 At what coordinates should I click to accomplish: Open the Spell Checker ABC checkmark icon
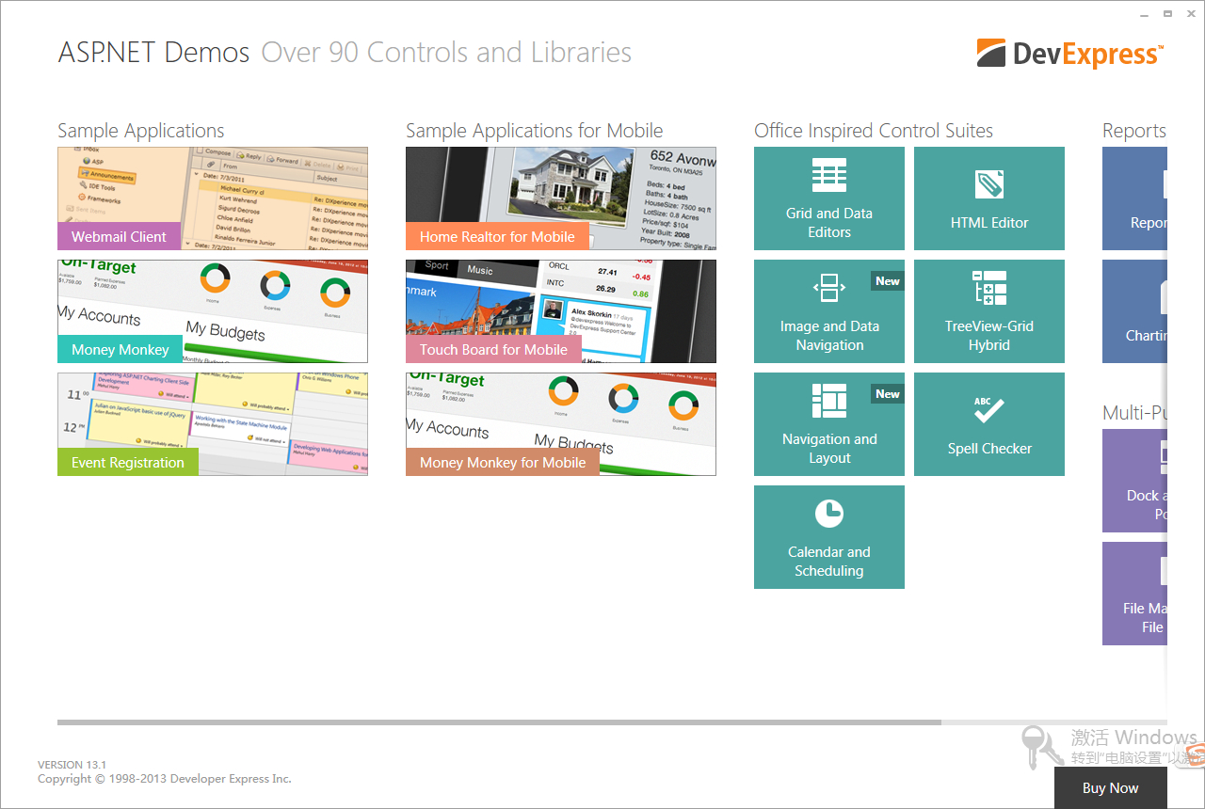click(x=989, y=409)
